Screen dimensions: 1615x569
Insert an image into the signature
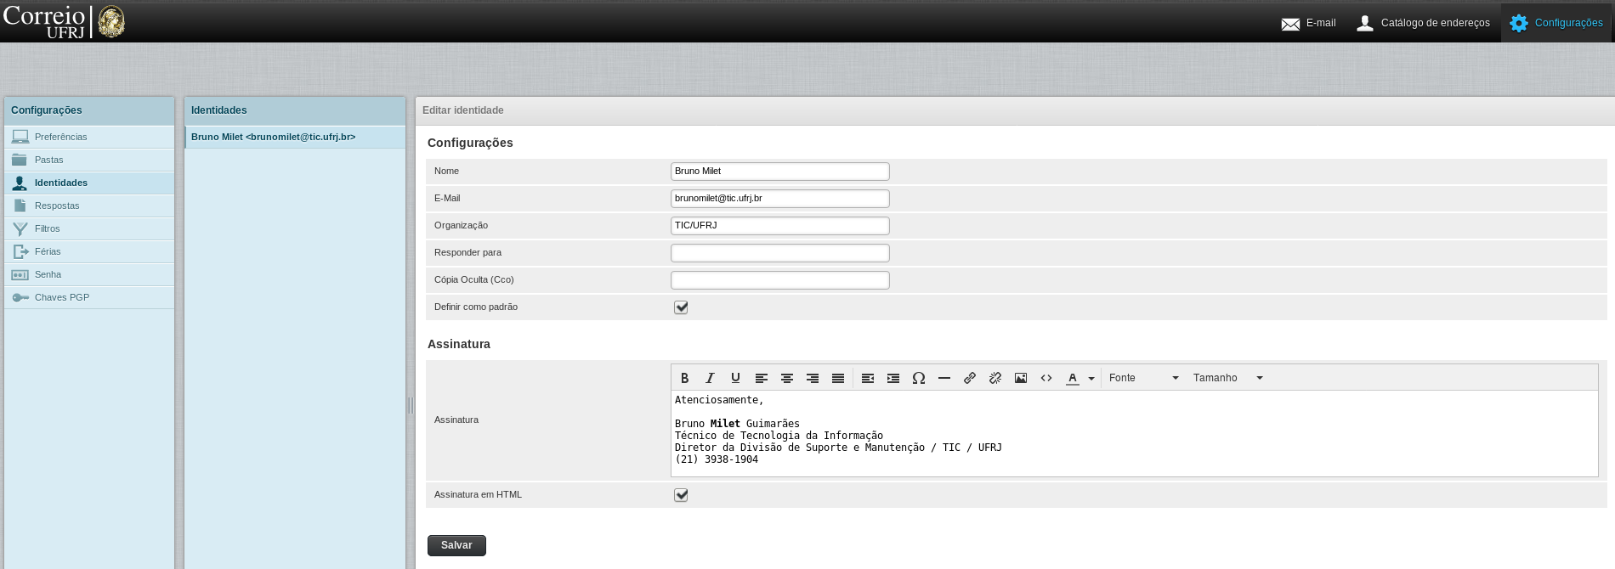pos(1021,378)
